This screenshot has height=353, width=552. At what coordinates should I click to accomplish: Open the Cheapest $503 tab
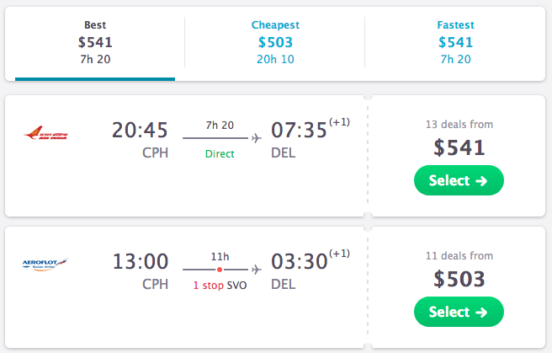tap(275, 42)
